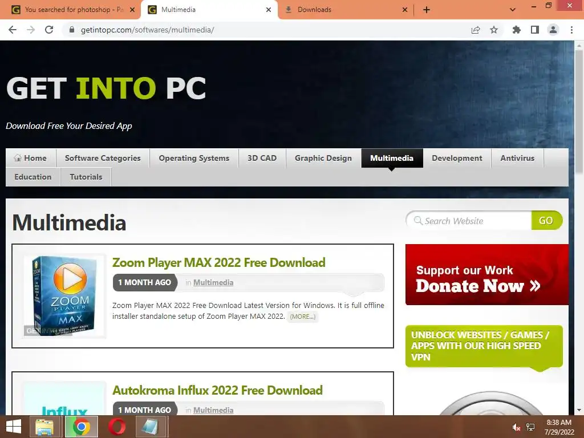This screenshot has width=584, height=438.
Task: Toggle the browser side panel icon
Action: 535,30
